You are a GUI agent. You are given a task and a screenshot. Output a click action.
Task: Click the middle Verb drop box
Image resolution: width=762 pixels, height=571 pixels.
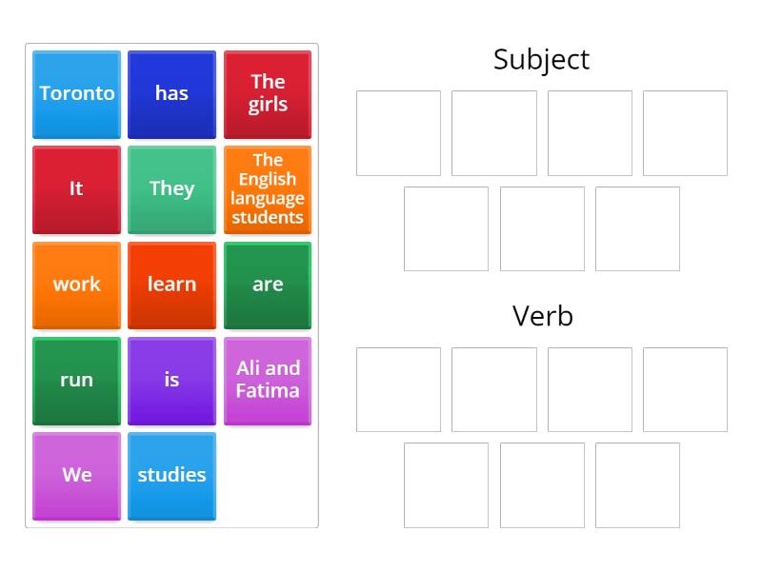click(542, 485)
